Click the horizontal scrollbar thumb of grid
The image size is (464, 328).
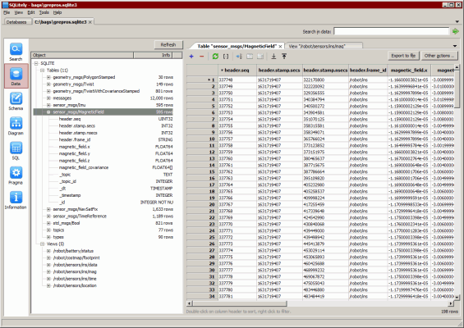240,303
